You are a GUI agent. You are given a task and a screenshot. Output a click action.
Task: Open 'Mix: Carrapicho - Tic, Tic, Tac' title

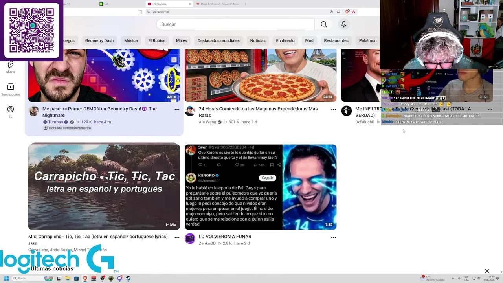point(98,237)
